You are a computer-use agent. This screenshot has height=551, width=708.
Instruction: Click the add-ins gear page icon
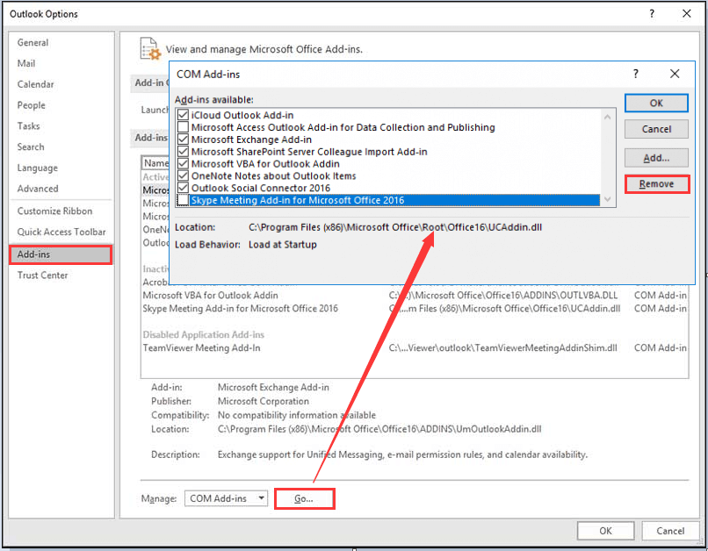pos(150,49)
